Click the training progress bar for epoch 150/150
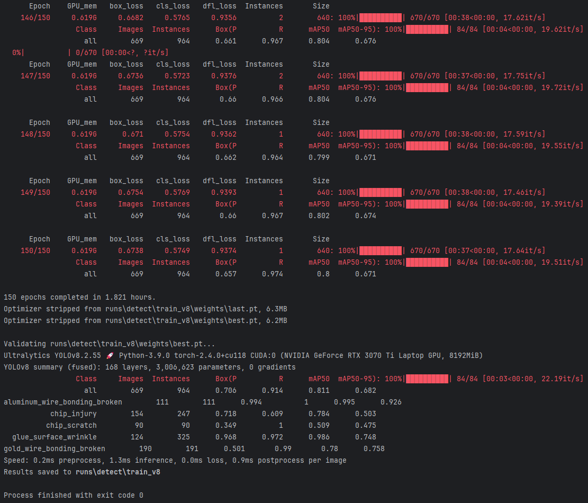This screenshot has height=503, width=588. click(x=380, y=251)
